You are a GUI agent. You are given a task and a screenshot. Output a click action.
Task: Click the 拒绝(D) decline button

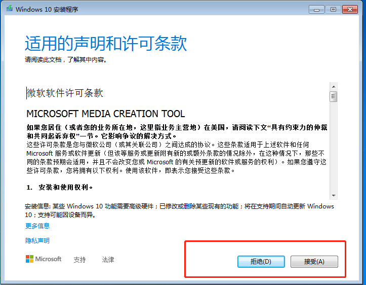[x=261, y=261]
